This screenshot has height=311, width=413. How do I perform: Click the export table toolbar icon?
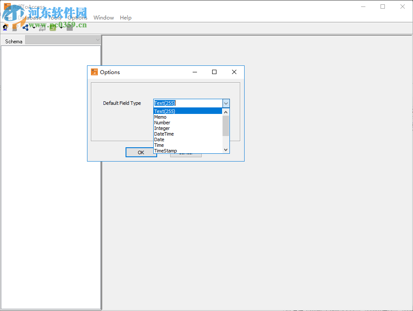pyautogui.click(x=42, y=27)
